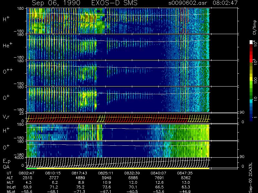Click the ALT value "6886"
The height and width of the screenshot is (193, 258).
[133, 178]
